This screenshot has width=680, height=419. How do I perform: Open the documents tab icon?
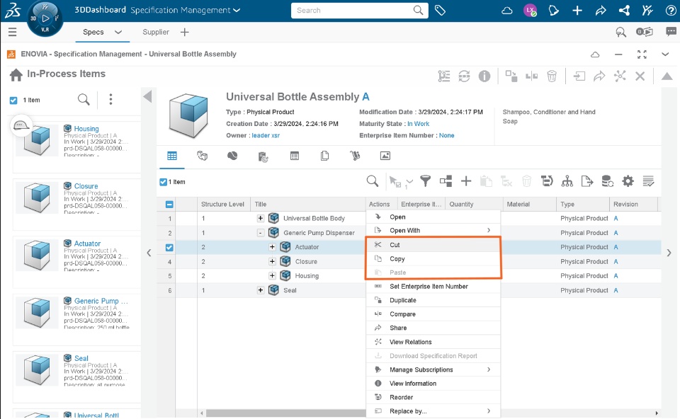pyautogui.click(x=324, y=156)
